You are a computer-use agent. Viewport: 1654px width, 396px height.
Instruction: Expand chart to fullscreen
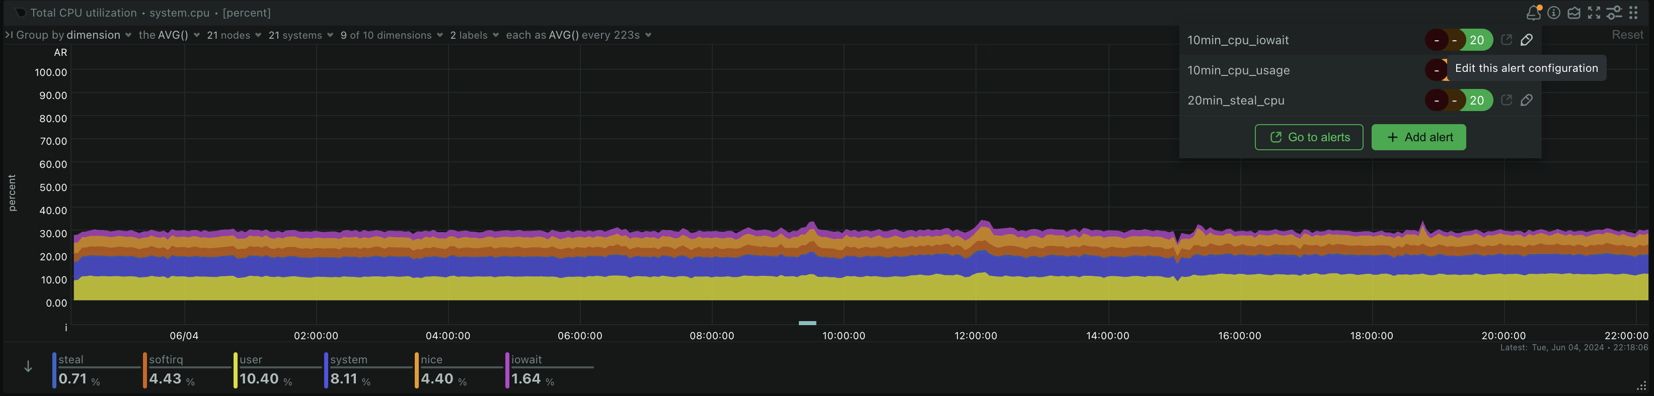[x=1594, y=13]
